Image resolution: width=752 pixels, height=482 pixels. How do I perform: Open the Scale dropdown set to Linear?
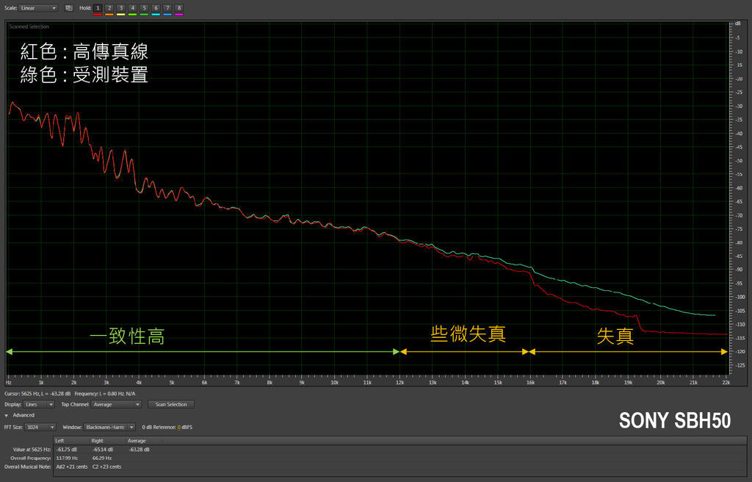(37, 8)
